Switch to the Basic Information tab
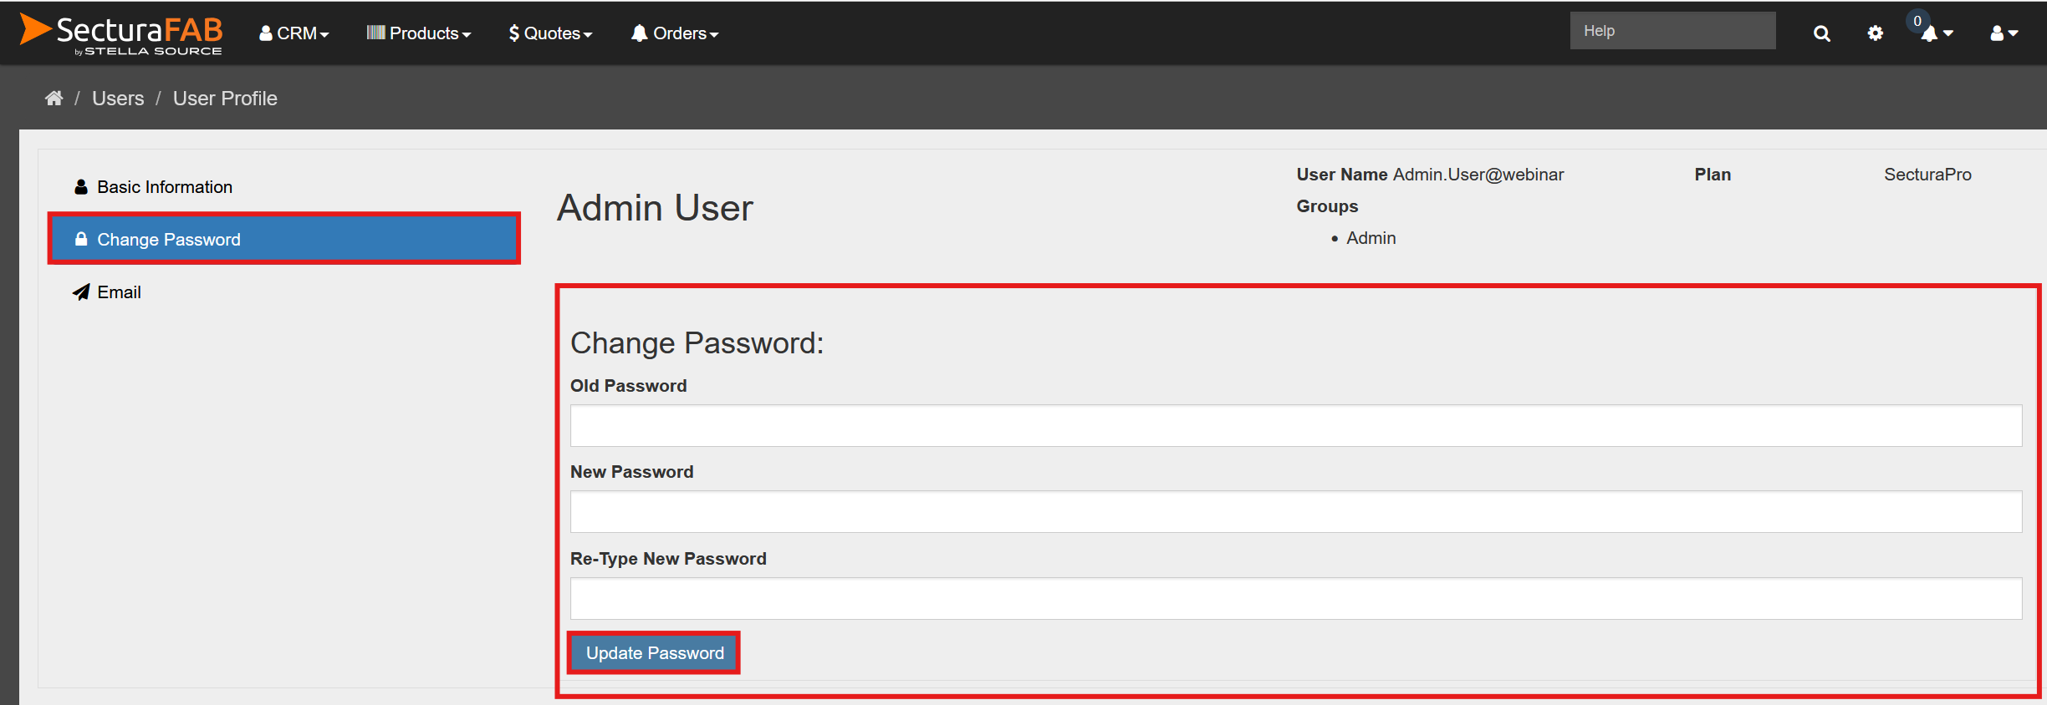 pyautogui.click(x=165, y=187)
